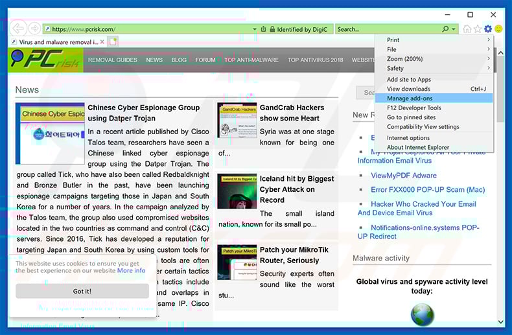This screenshot has height=335, width=512.
Task: Open GandCrab Hackers show some Heart headline
Action: pyautogui.click(x=292, y=113)
